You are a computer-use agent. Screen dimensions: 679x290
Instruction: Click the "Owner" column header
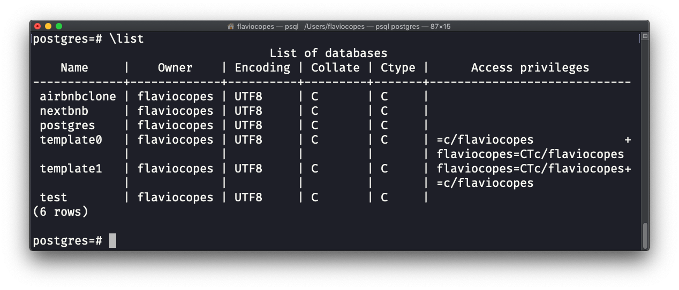tap(175, 68)
